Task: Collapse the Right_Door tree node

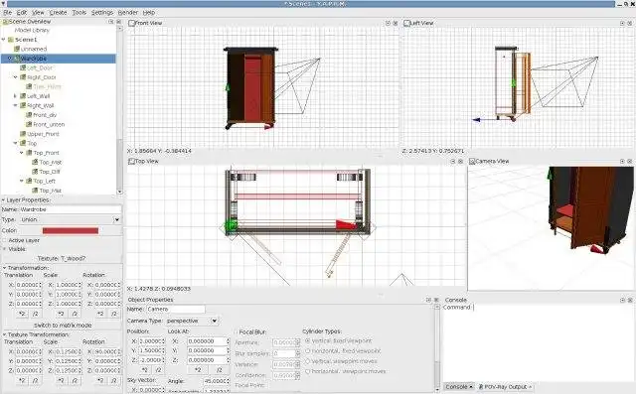Action: point(16,77)
